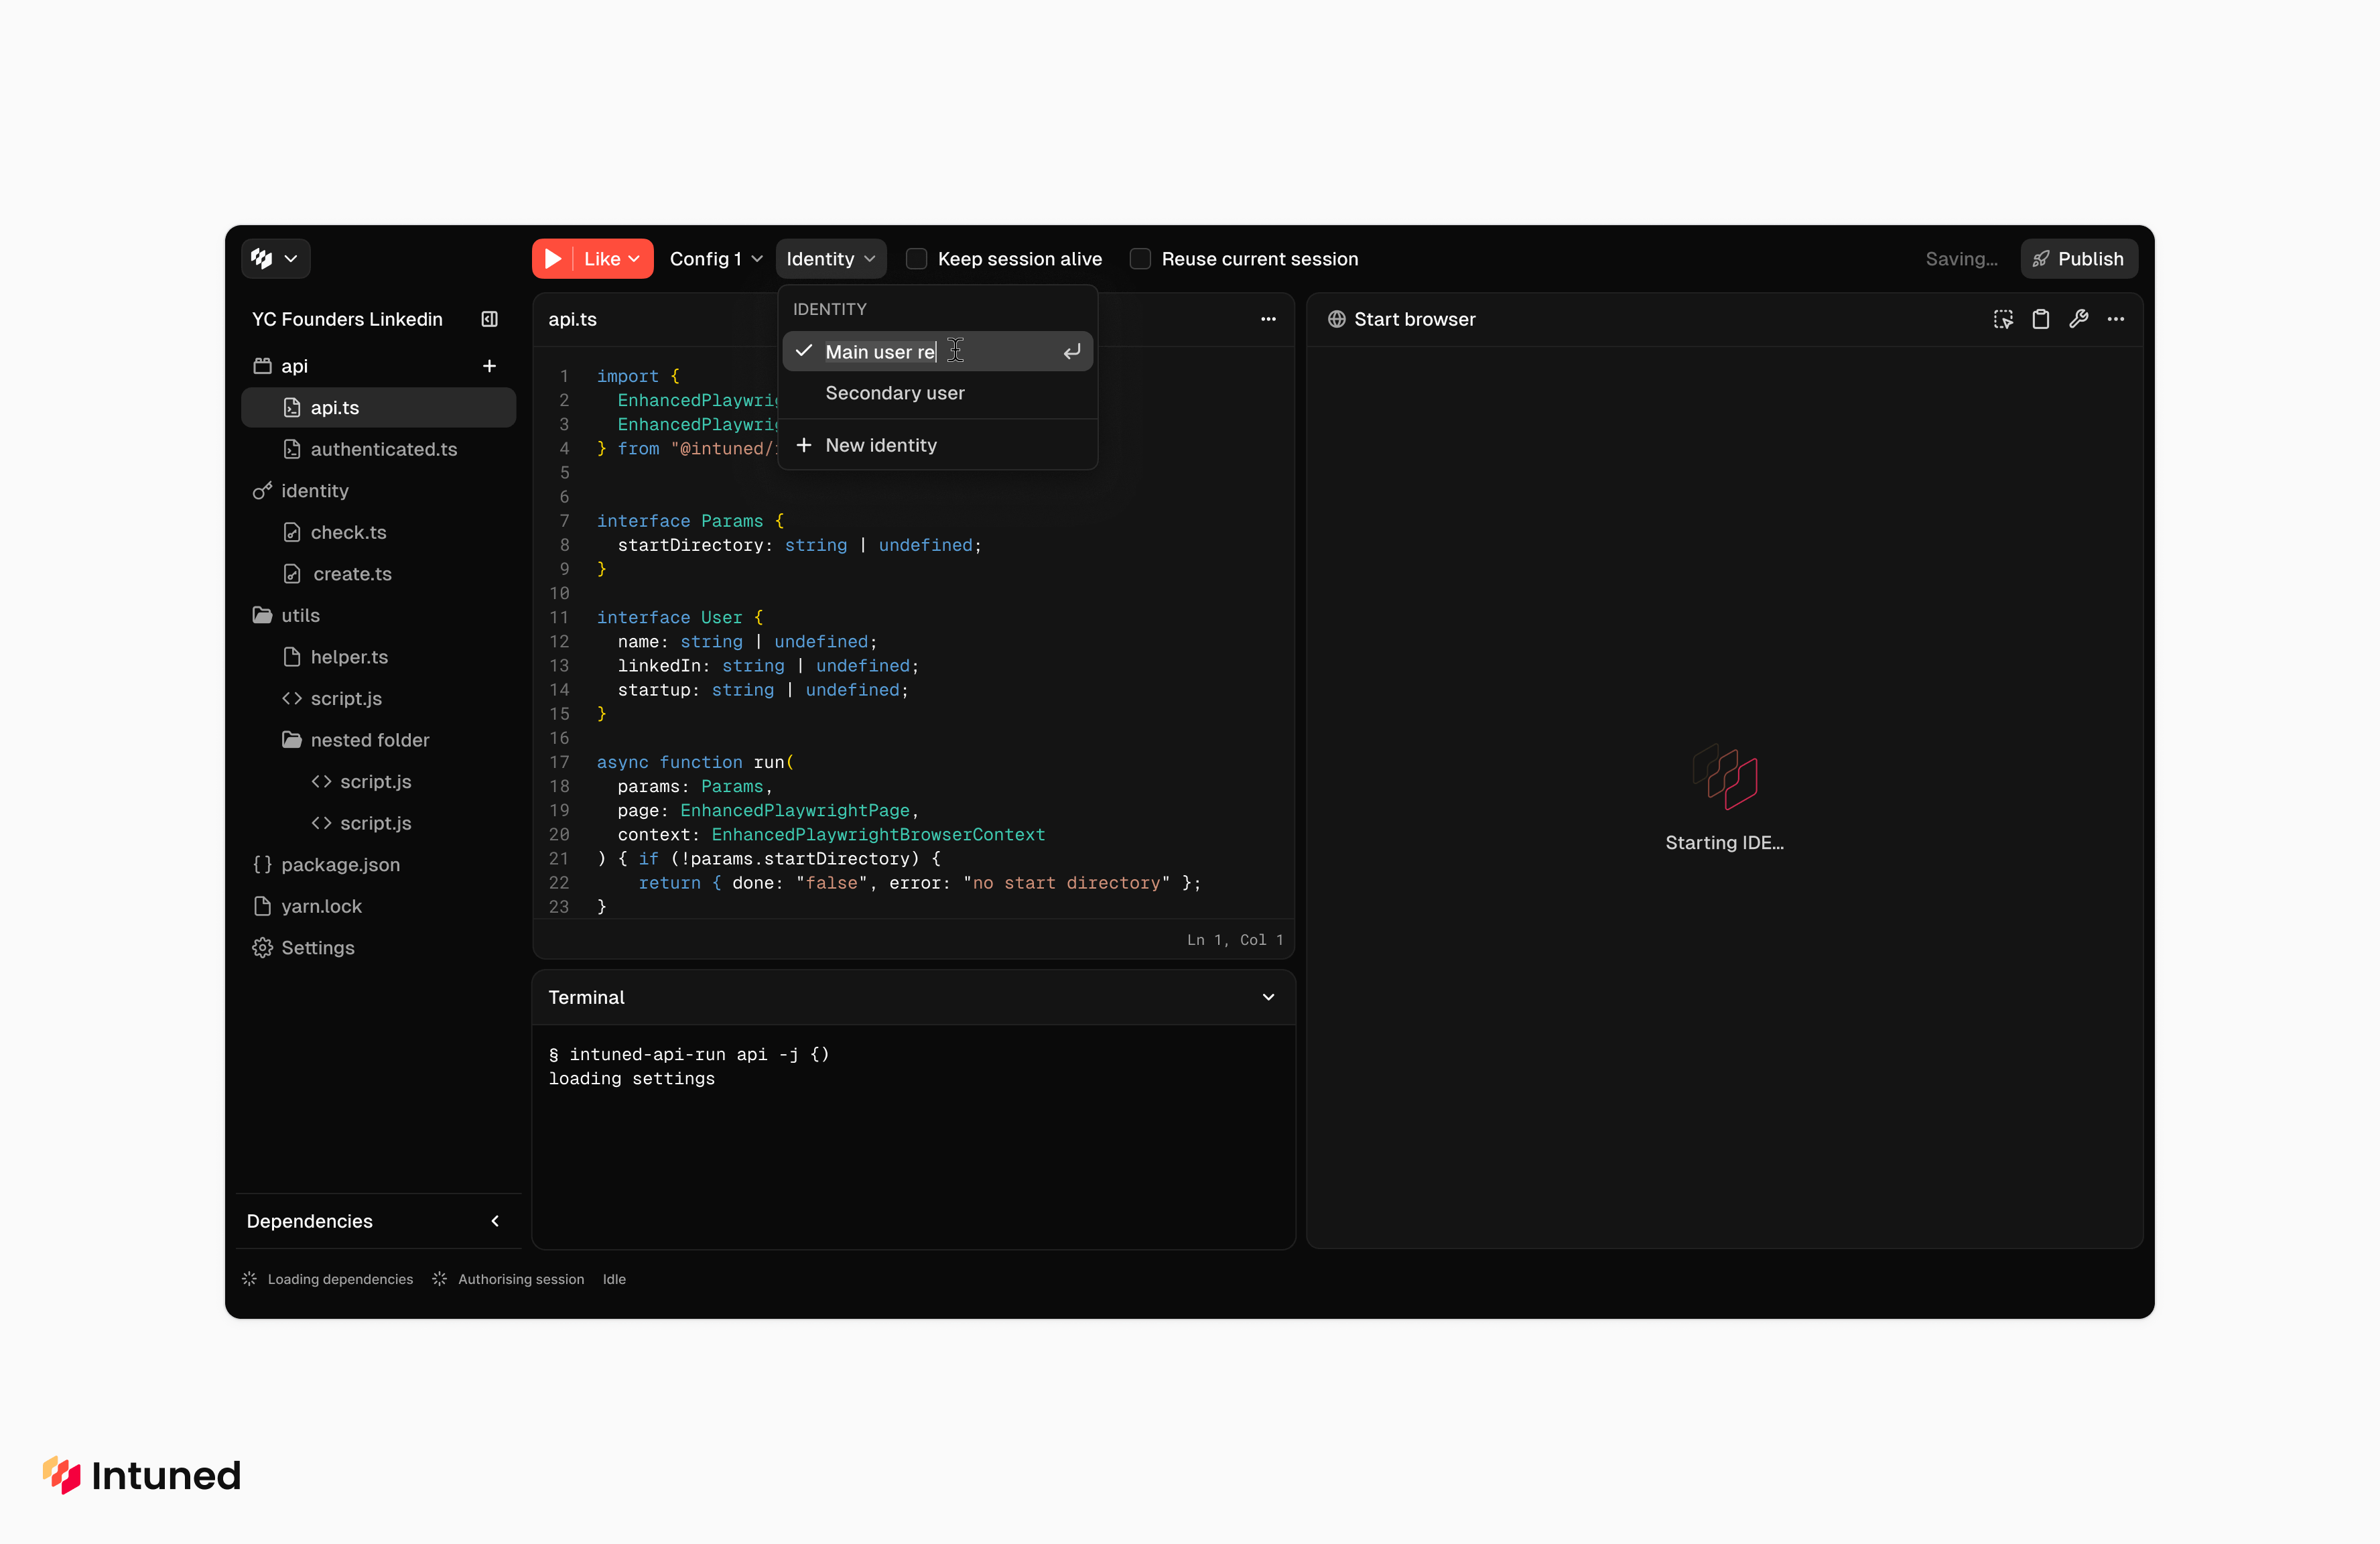This screenshot has height=1544, width=2380.
Task: Click Start browser button
Action: point(1401,319)
